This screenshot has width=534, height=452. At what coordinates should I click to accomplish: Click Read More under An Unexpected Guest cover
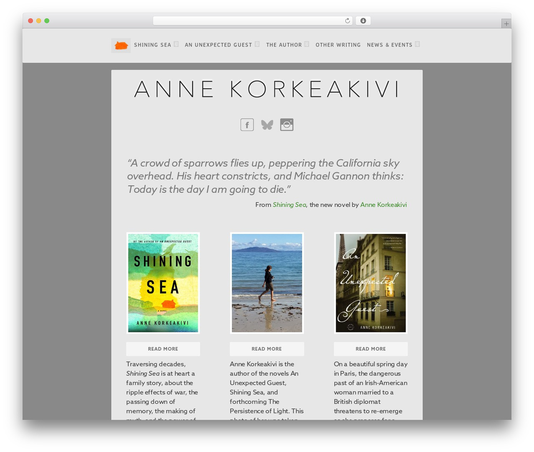coord(370,349)
